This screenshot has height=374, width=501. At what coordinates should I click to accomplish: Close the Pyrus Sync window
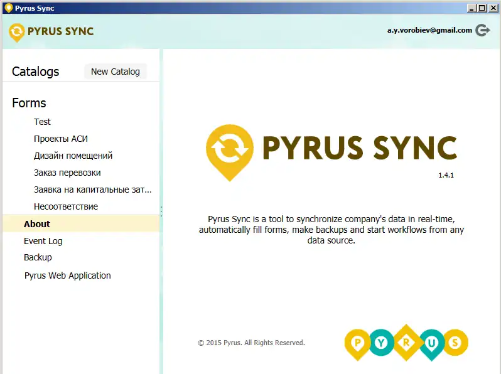tap(493, 8)
